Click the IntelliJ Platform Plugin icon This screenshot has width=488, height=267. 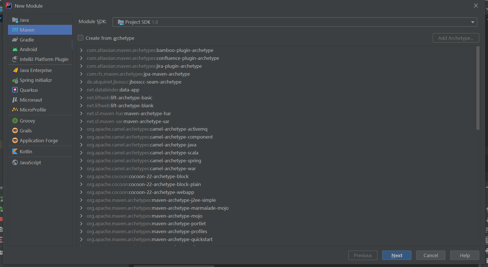click(15, 59)
